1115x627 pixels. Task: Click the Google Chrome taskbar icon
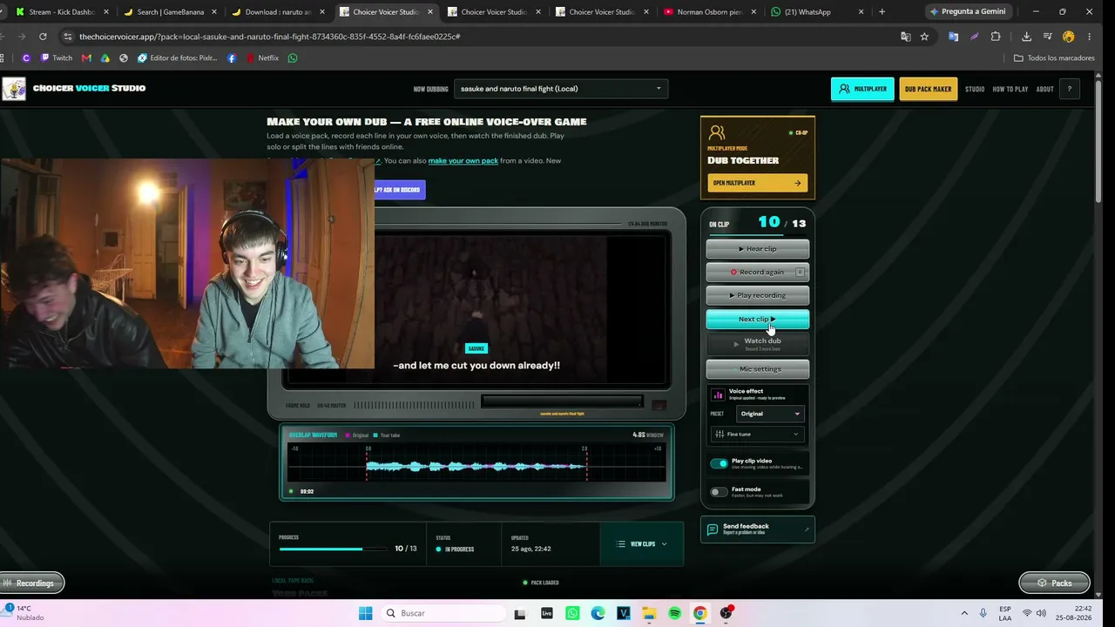point(700,613)
